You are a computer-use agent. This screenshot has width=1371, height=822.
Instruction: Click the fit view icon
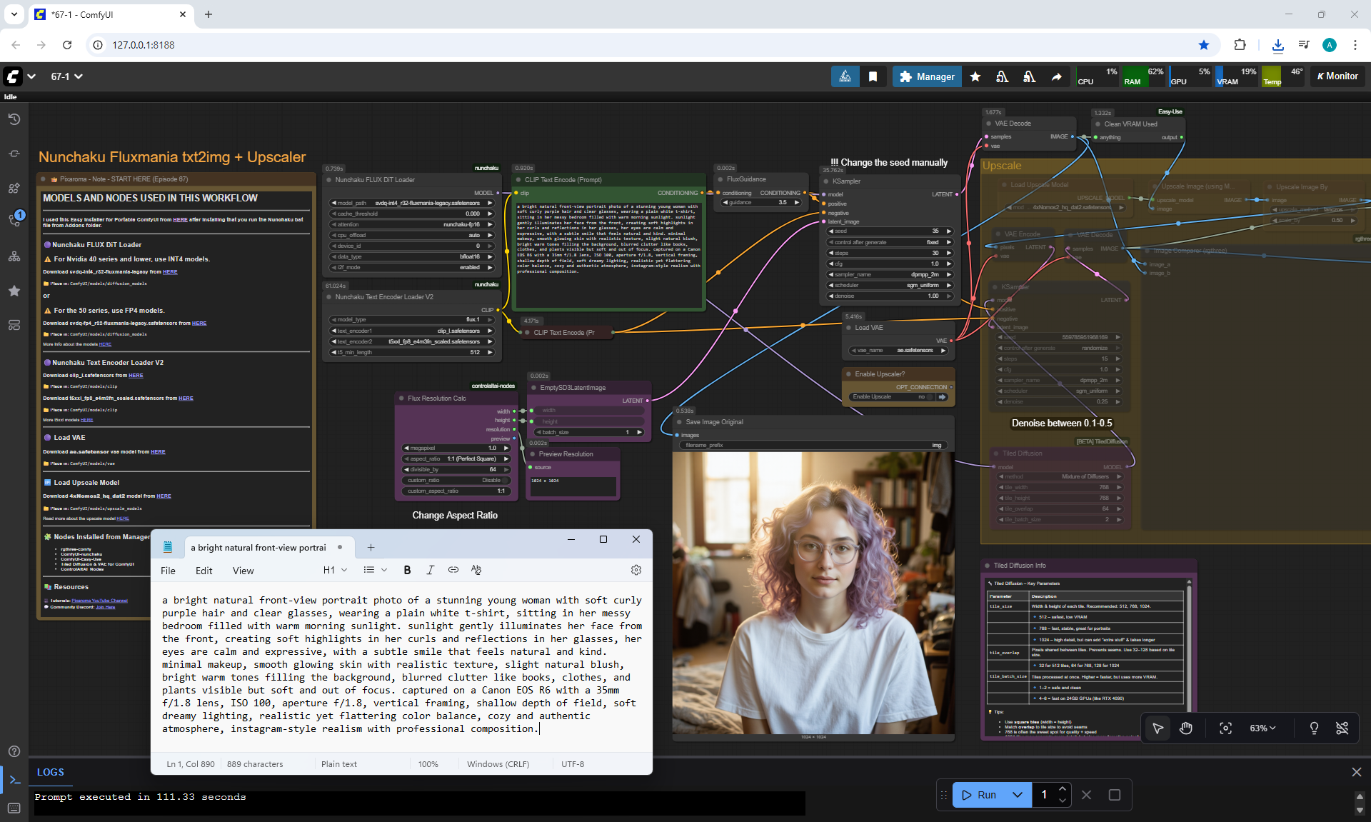pos(1225,728)
